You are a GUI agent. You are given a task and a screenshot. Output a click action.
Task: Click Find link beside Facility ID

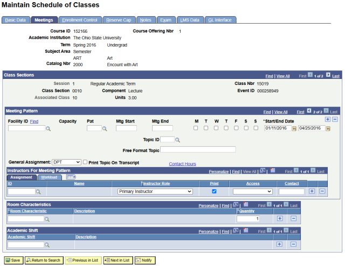(34, 121)
